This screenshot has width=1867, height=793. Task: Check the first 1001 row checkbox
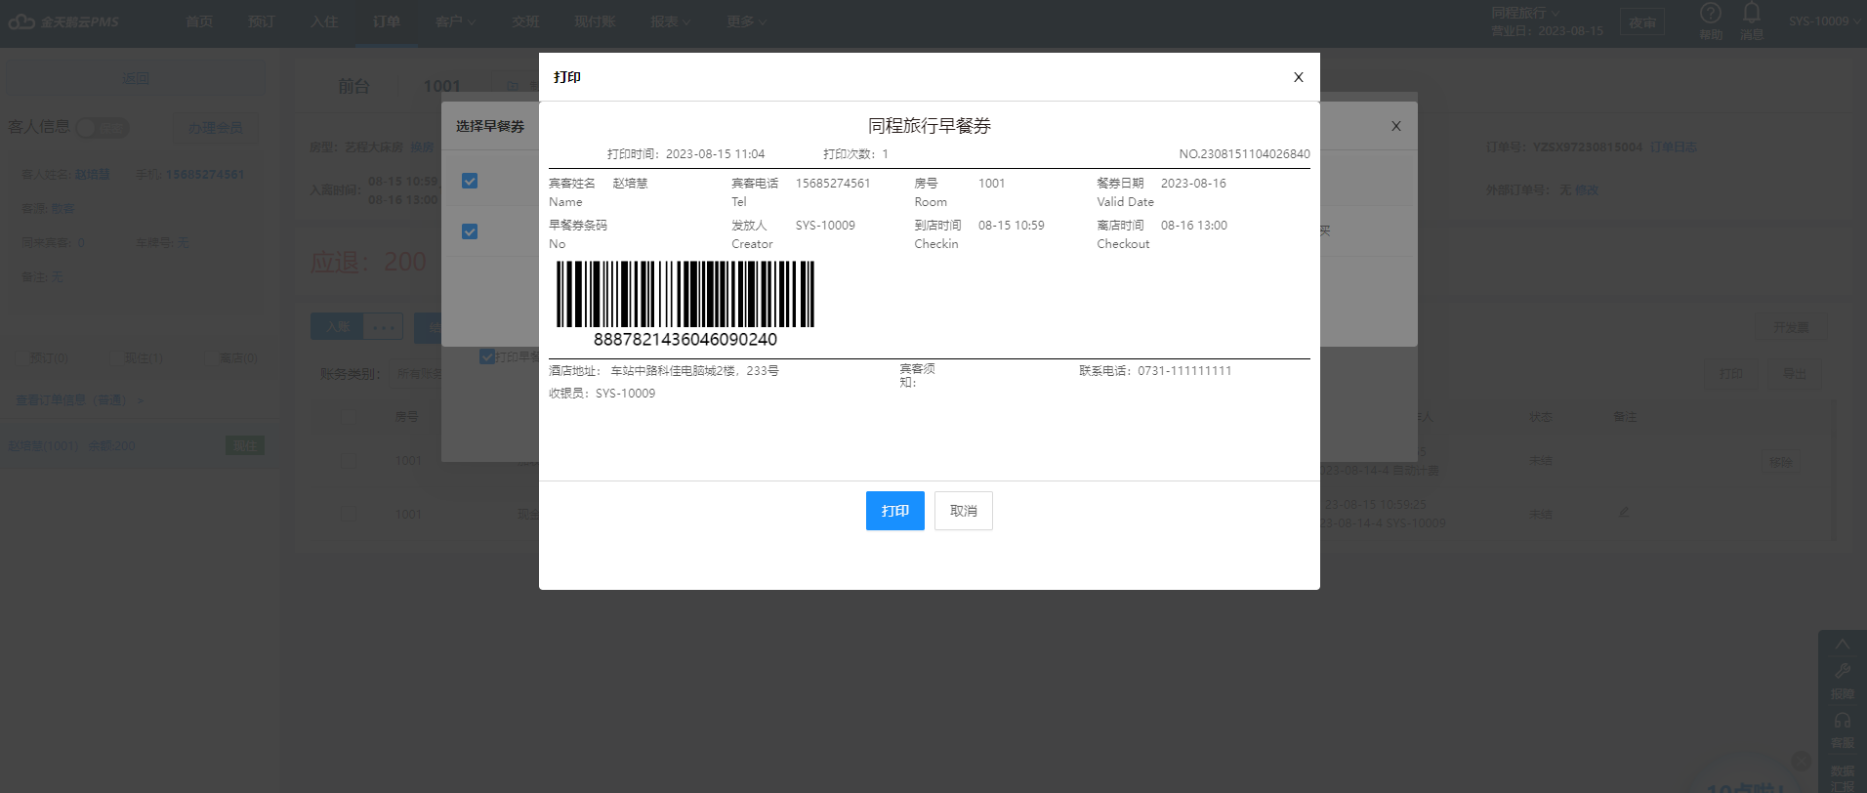coord(348,461)
